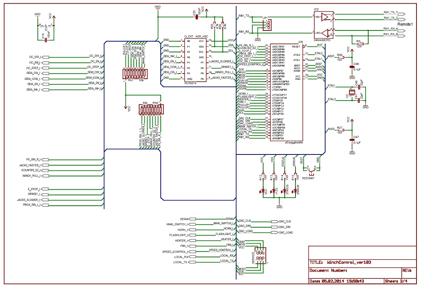
Task: Select resistor network RN1
Action: [135, 74]
